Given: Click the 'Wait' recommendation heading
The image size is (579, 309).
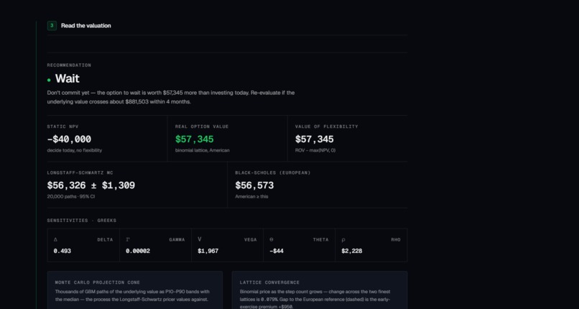Looking at the screenshot, I should (68, 78).
